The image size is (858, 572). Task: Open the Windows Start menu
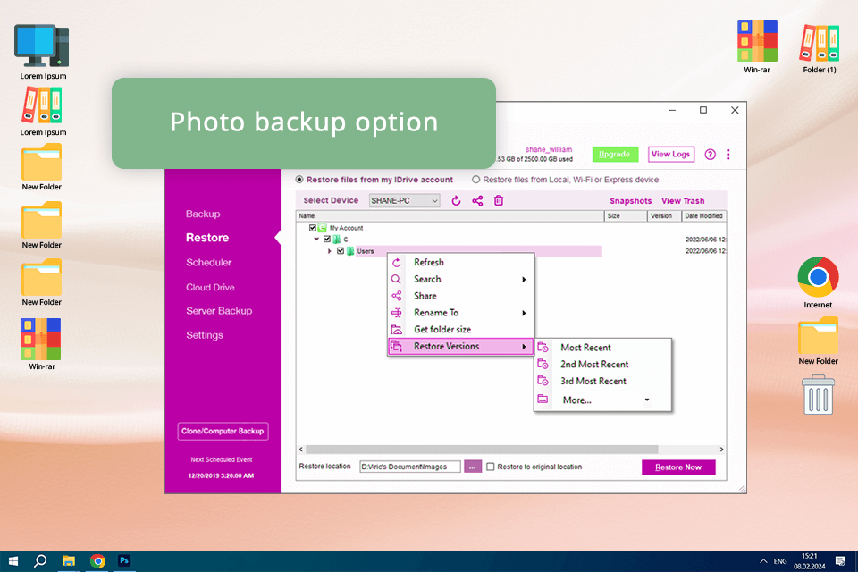(13, 560)
